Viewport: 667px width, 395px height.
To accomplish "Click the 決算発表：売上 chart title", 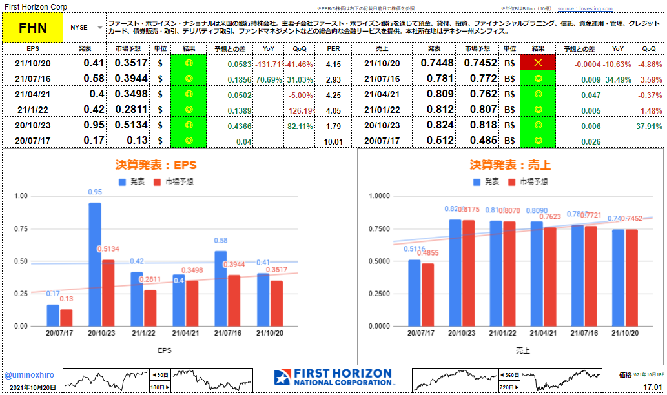I will click(x=510, y=165).
